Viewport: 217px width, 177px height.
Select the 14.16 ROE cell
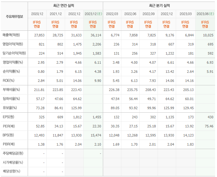coord(189,81)
